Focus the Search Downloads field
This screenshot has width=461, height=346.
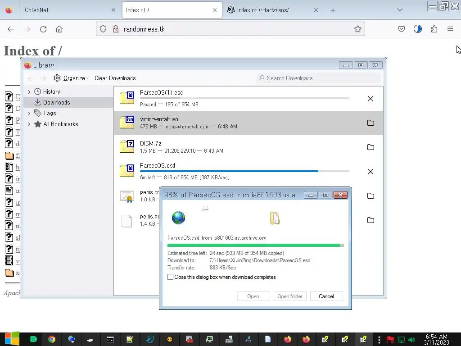pyautogui.click(x=319, y=78)
